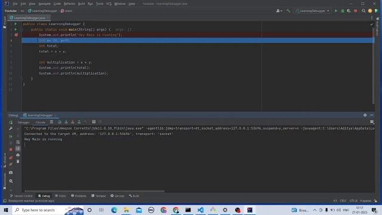Open Search Everywhere magnifier icon
This screenshot has height=215, width=382.
(363, 11)
